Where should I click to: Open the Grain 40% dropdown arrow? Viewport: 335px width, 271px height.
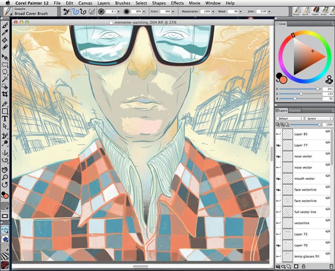tap(173, 11)
